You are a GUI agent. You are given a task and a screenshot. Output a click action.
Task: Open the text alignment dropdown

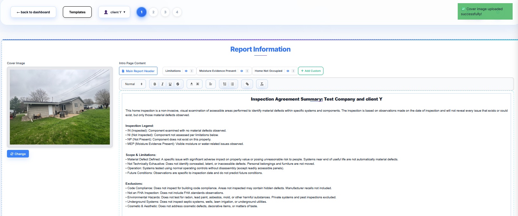point(210,84)
